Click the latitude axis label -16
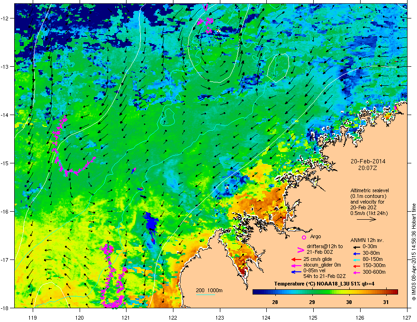 tap(5, 212)
